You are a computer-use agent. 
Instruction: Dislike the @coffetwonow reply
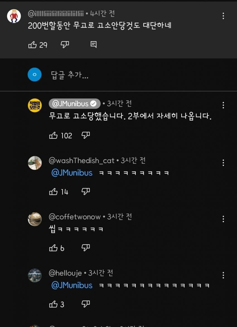86,248
